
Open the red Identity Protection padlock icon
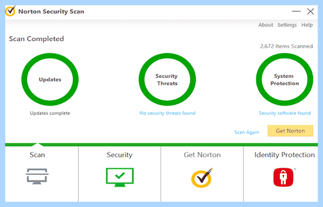point(284,177)
